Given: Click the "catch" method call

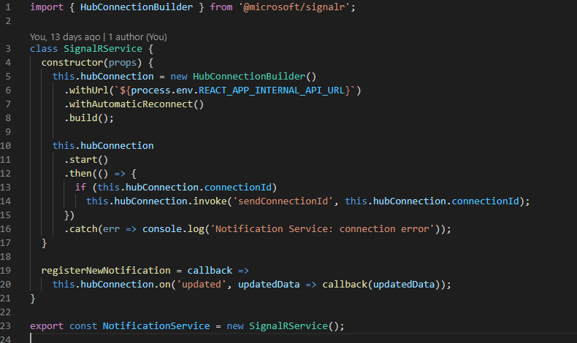Looking at the screenshot, I should [x=83, y=229].
